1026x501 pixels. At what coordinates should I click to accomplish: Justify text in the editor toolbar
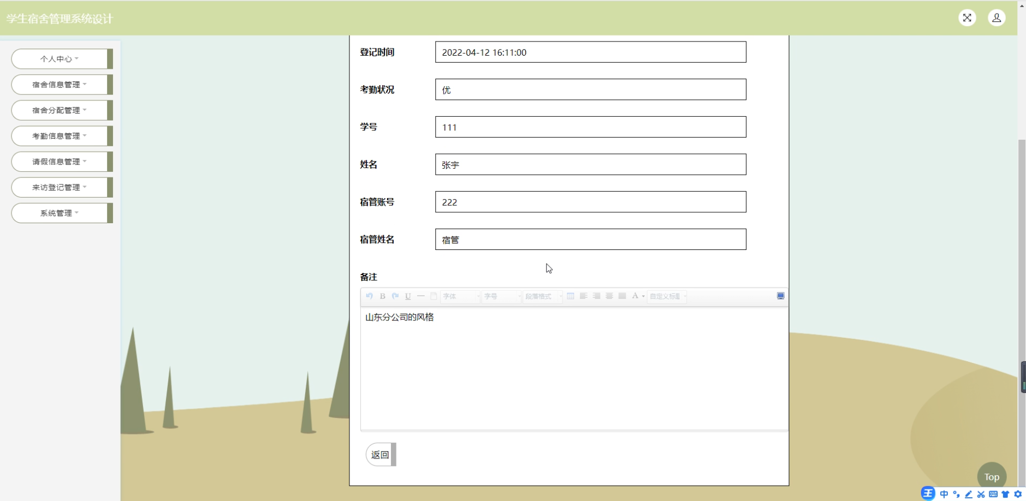point(622,296)
